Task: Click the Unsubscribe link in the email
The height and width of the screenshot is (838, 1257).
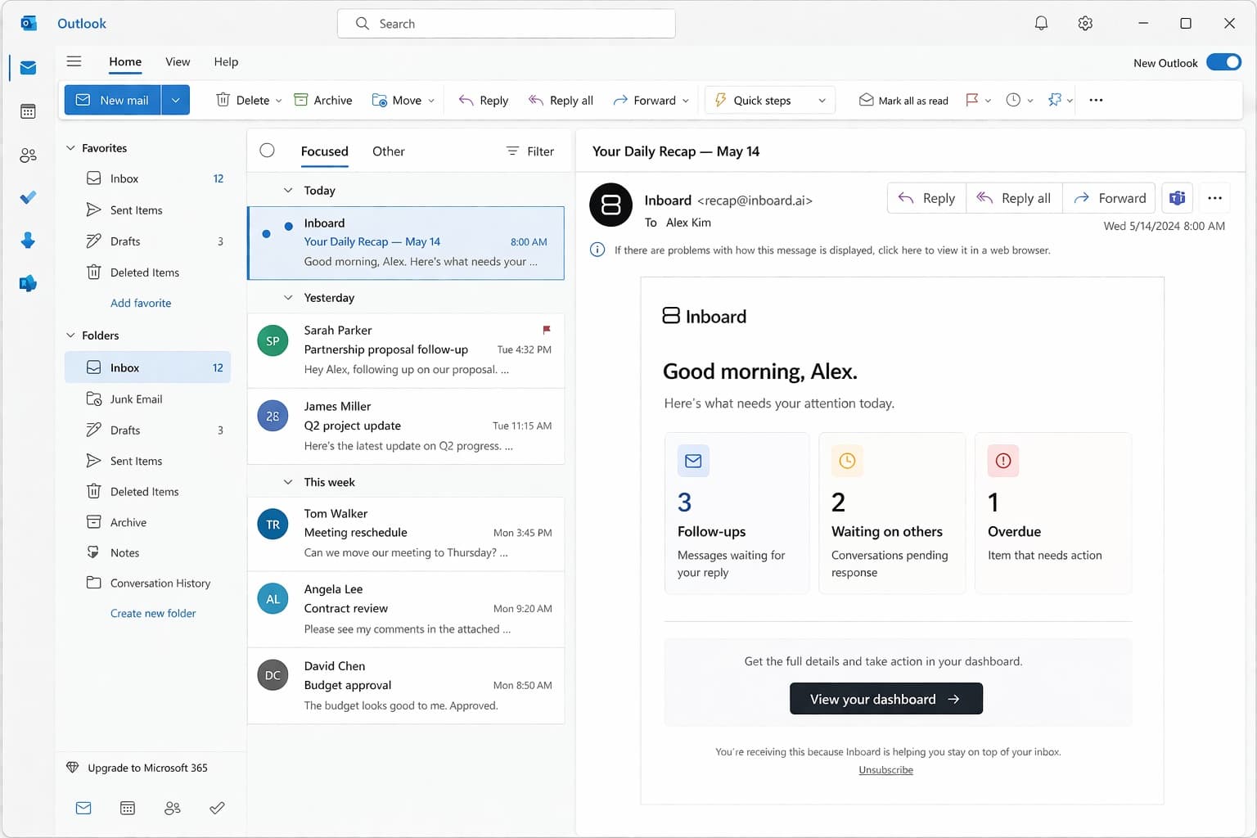Action: coord(885,769)
